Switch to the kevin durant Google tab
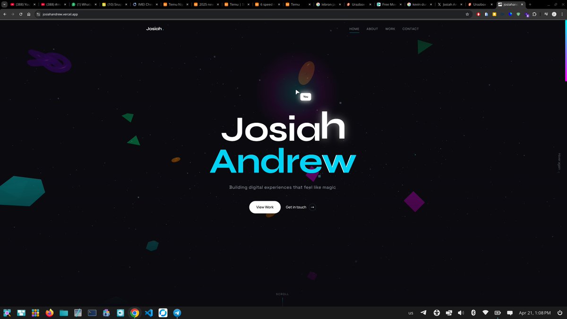This screenshot has height=319, width=567. 420,4
